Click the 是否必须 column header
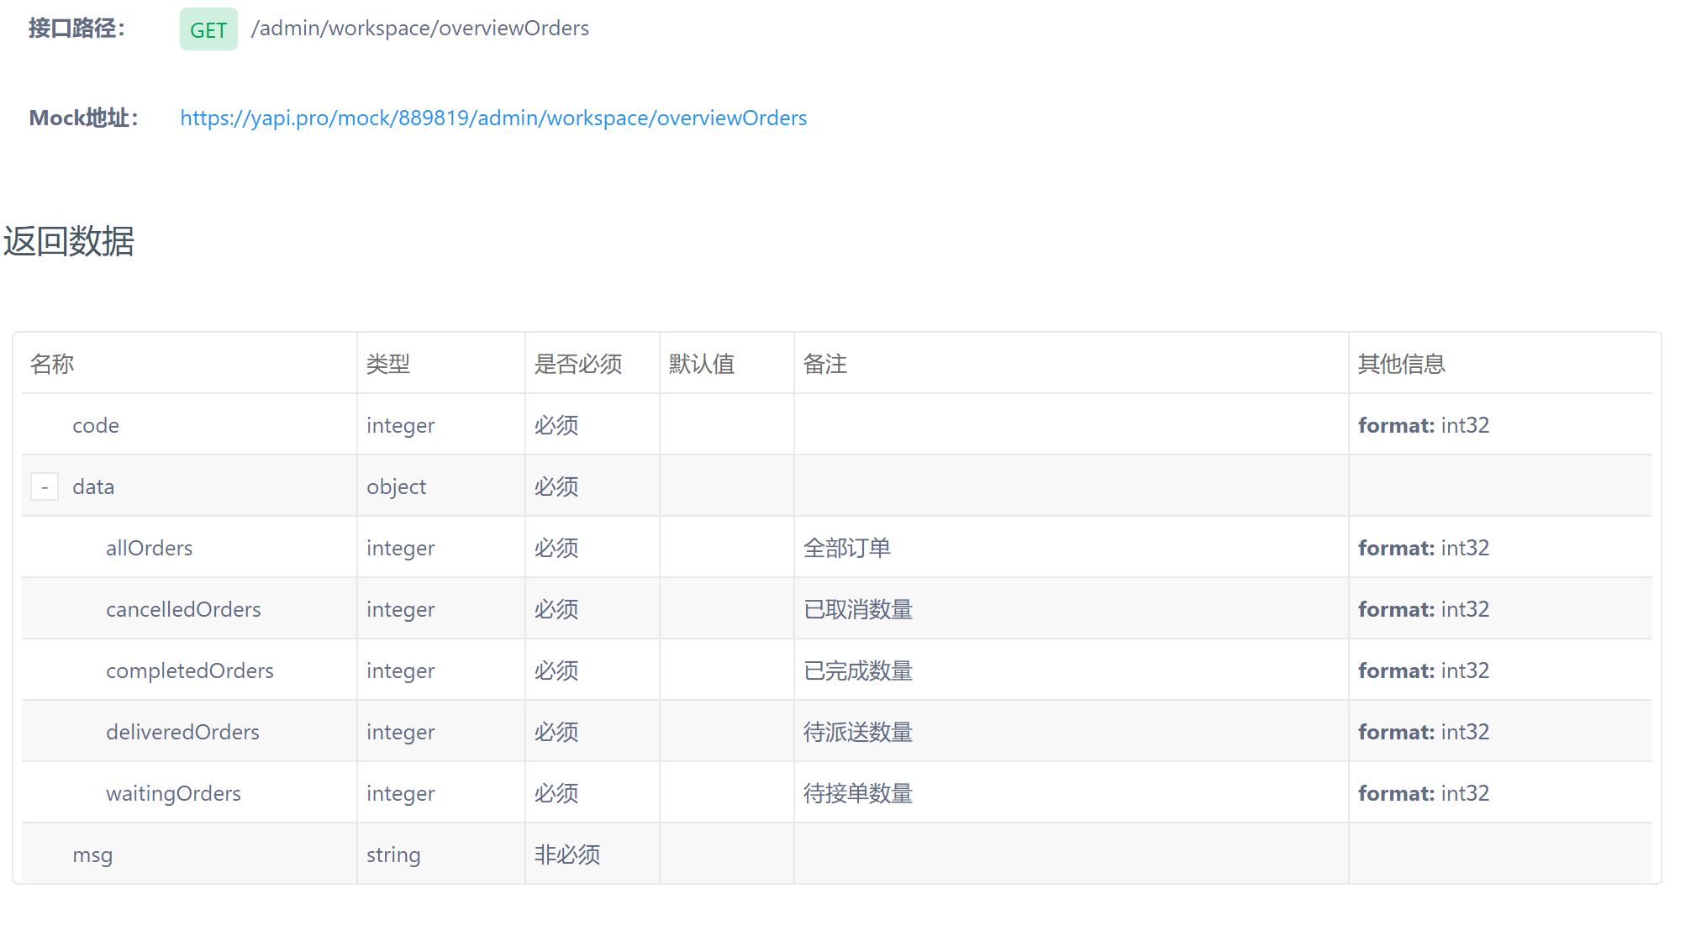 (578, 364)
